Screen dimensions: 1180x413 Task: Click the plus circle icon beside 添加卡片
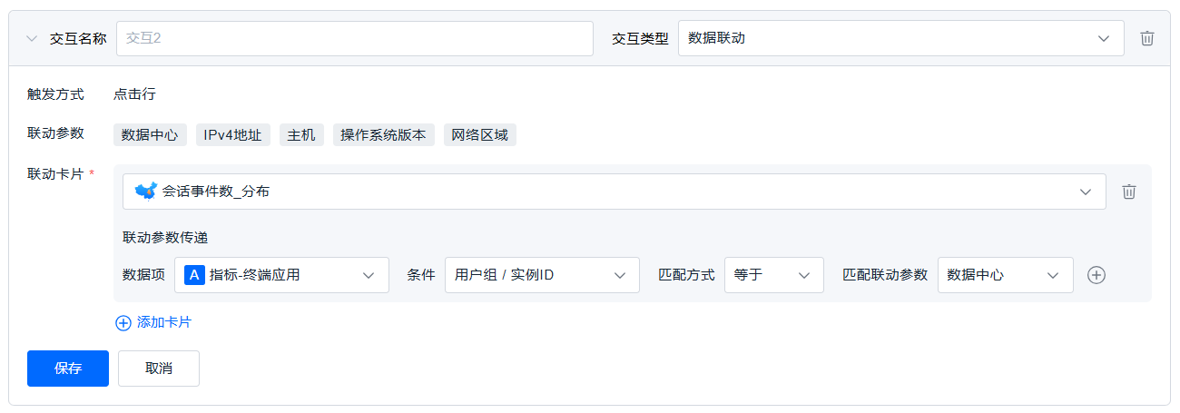tap(123, 322)
